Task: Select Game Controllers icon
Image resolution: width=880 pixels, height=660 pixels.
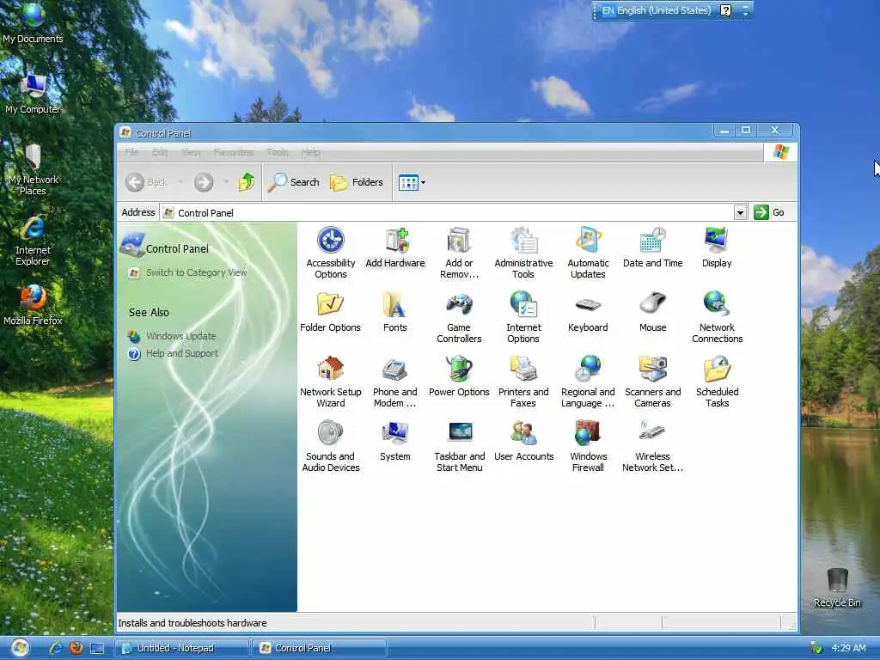Action: [459, 316]
